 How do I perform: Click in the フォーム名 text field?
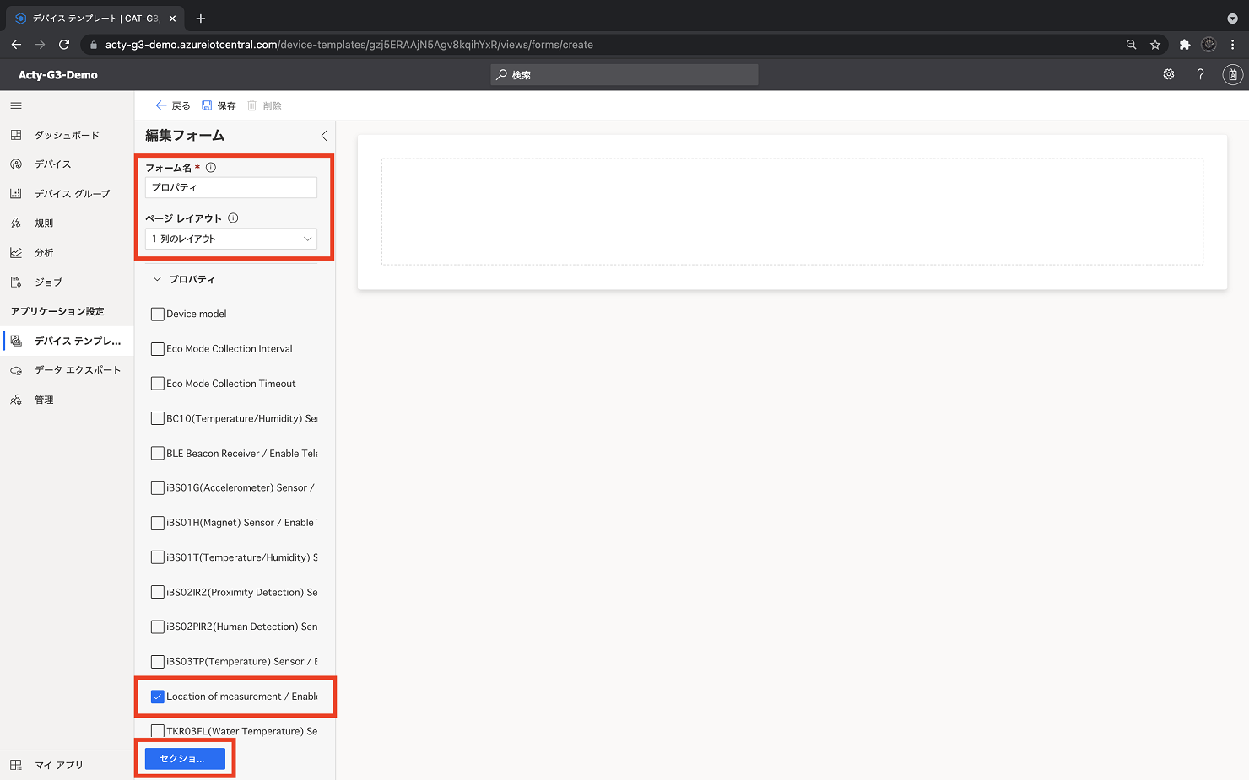[231, 187]
